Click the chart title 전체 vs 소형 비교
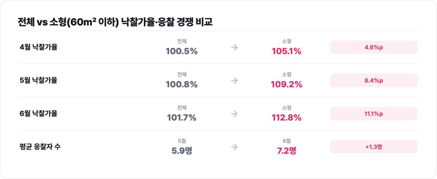 [115, 22]
